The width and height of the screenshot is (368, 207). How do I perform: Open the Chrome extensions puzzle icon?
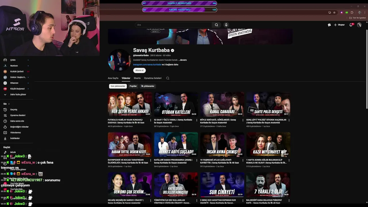click(352, 12)
